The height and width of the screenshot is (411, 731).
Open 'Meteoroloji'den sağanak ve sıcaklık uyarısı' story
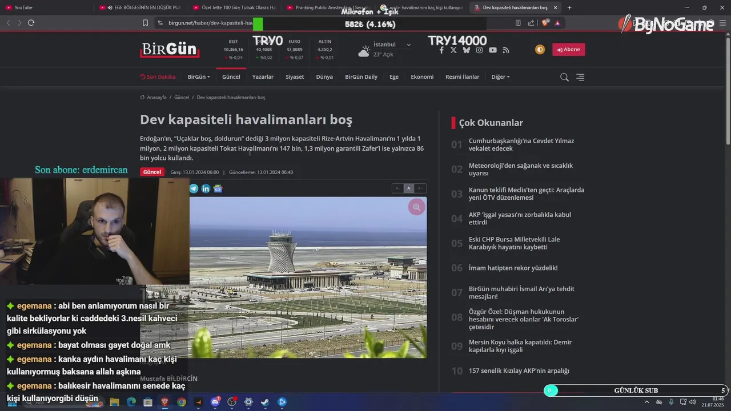tap(521, 169)
